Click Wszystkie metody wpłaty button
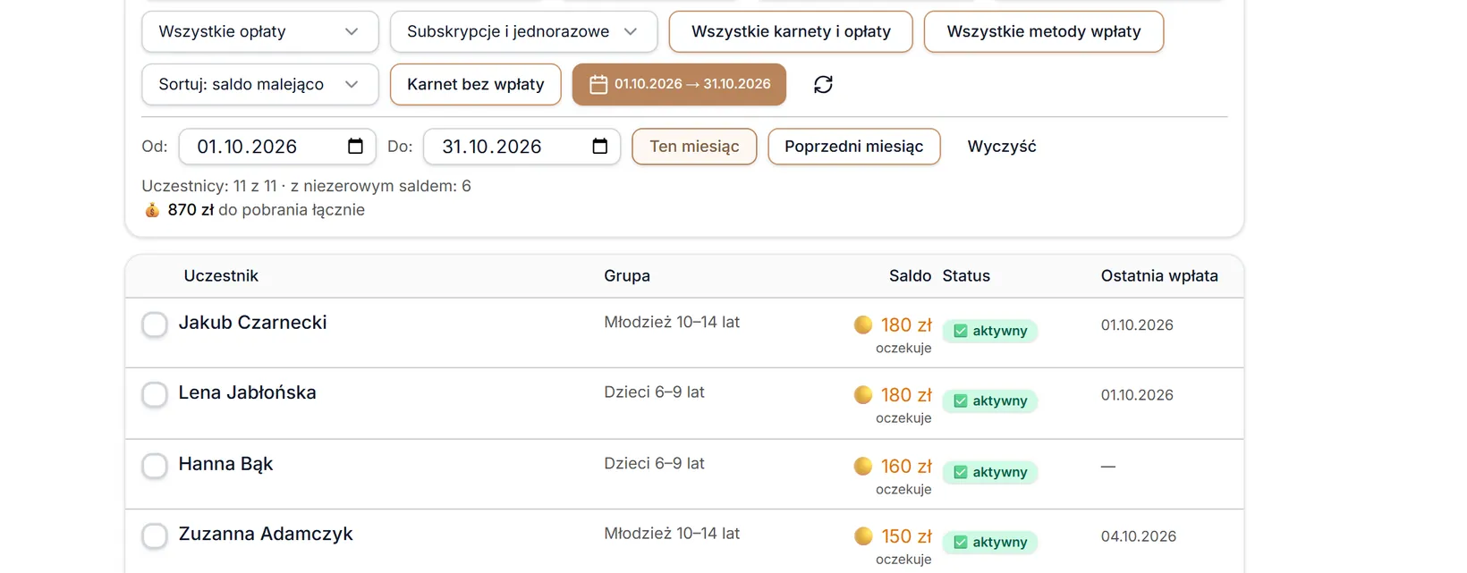Viewport: 1467px width, 573px height. pos(1044,31)
